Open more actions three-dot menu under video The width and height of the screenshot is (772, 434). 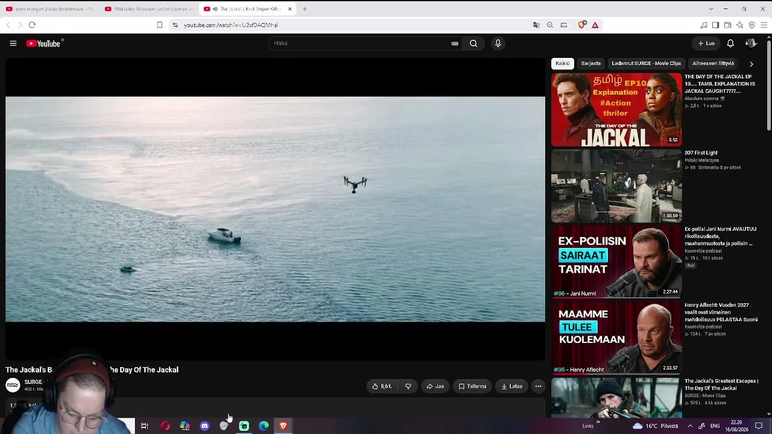[538, 386]
